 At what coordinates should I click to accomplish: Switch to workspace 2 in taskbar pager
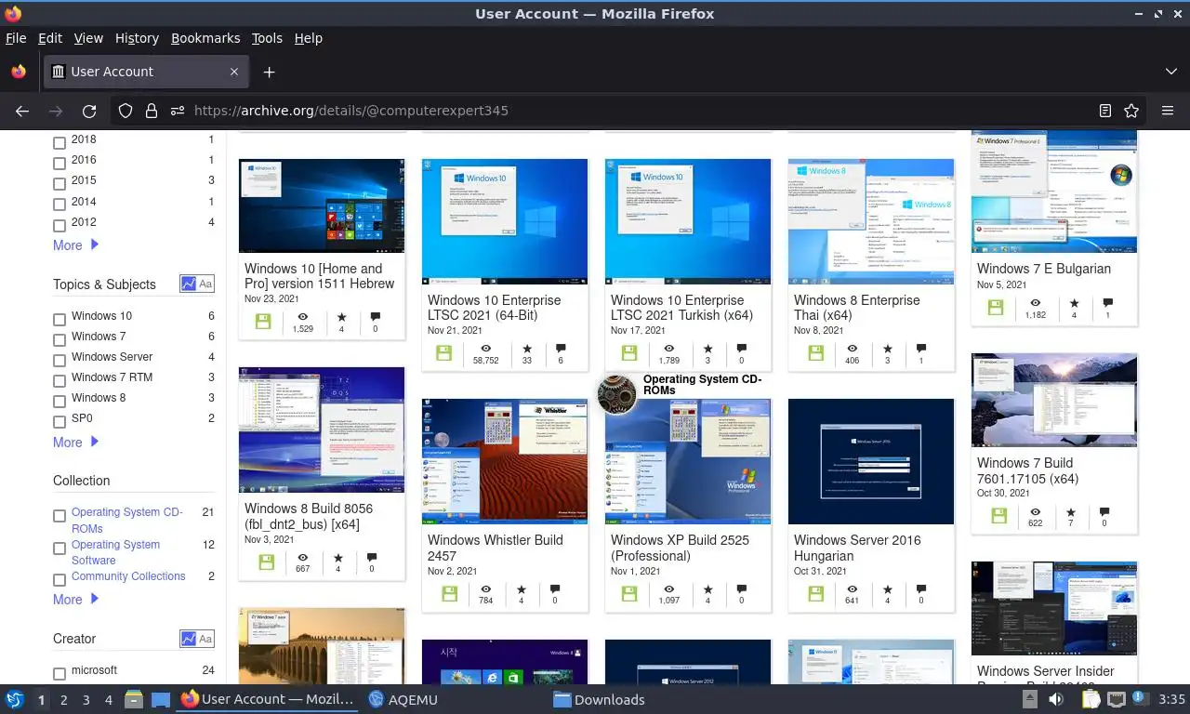[63, 700]
